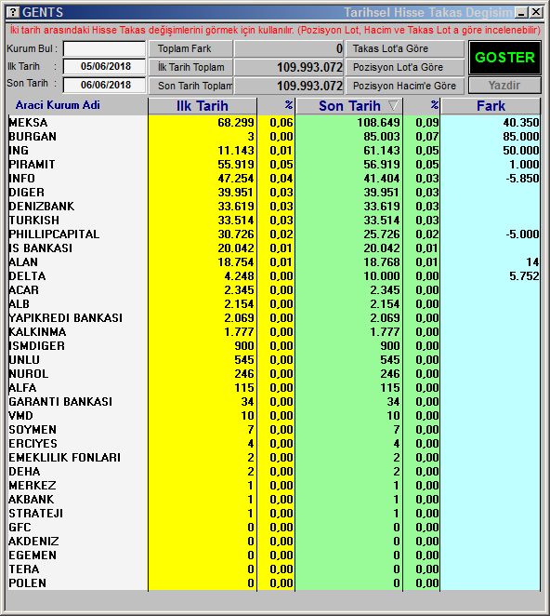Focus the Kurum Bul search field

[x=104, y=49]
